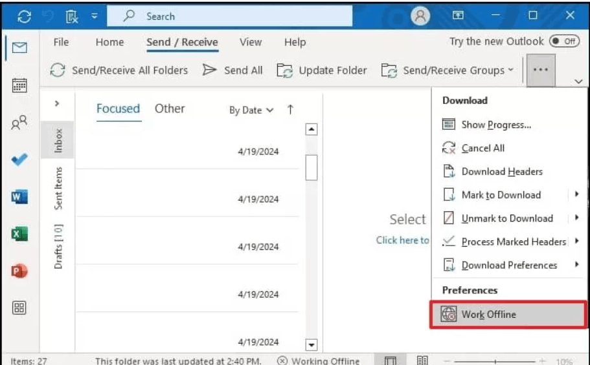The height and width of the screenshot is (365, 590).
Task: Open the File menu
Action: pos(61,42)
